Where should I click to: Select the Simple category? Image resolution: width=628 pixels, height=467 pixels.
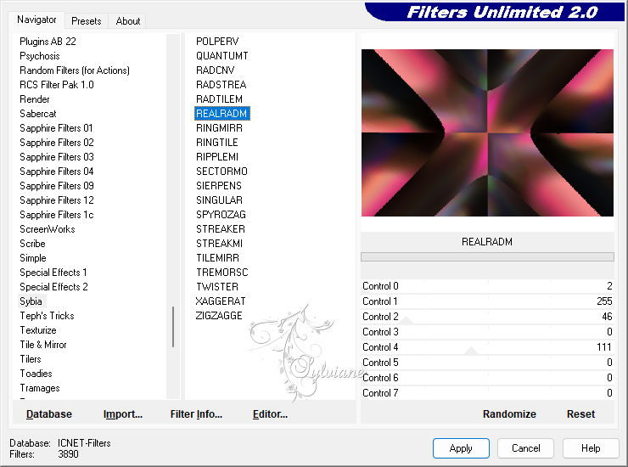click(33, 258)
